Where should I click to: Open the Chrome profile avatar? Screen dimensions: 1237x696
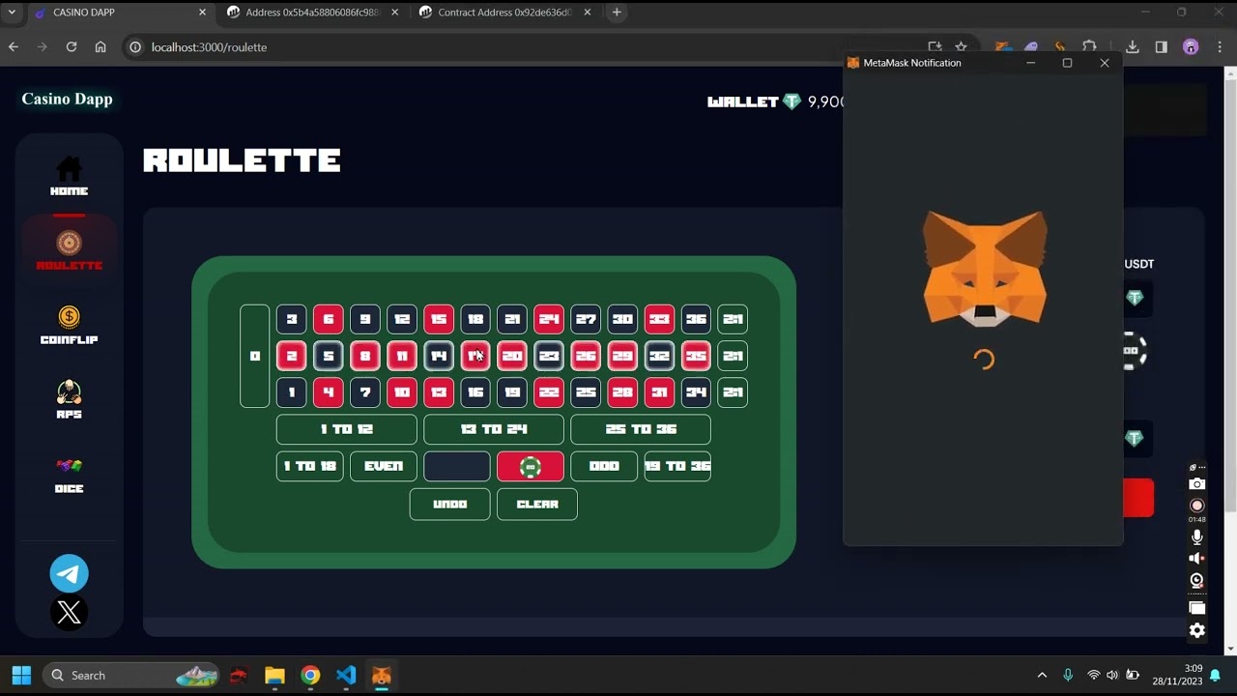(x=1191, y=46)
